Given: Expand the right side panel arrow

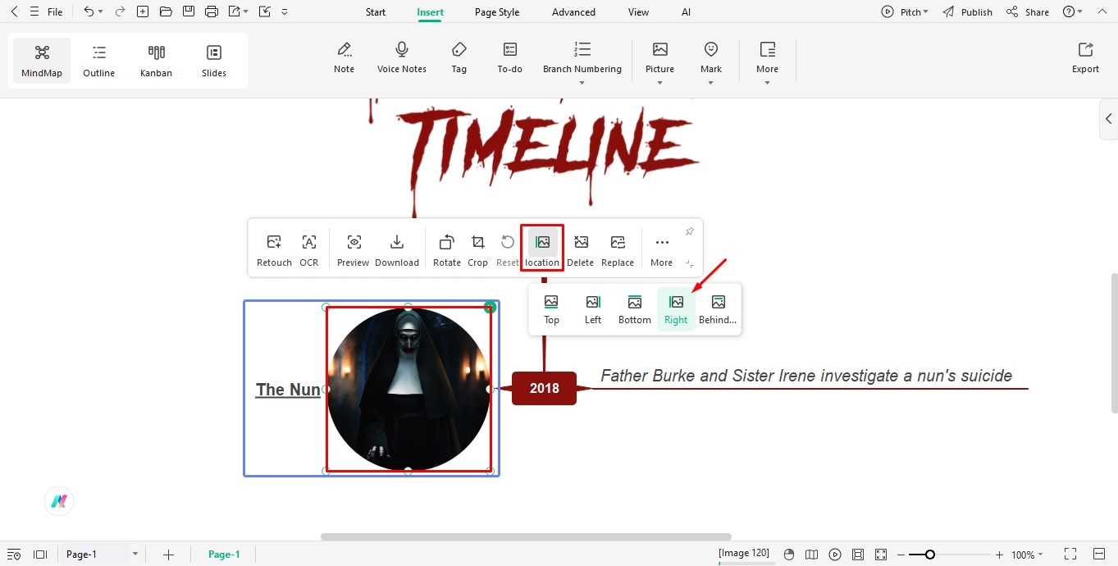Looking at the screenshot, I should [x=1109, y=119].
